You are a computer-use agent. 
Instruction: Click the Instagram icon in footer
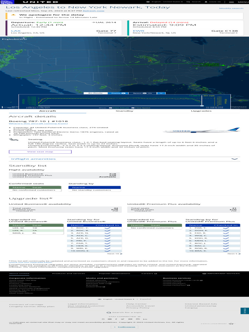coord(137,319)
